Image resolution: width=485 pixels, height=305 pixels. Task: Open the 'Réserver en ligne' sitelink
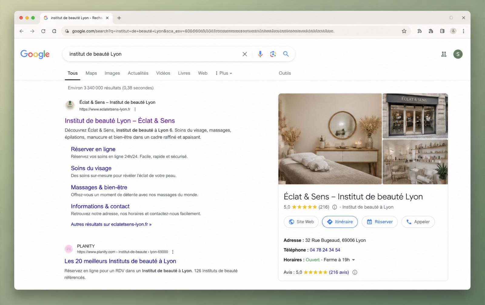click(93, 149)
